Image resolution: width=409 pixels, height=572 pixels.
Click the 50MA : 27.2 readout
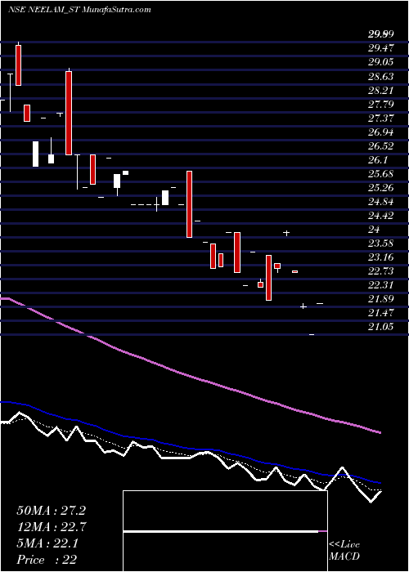point(51,511)
